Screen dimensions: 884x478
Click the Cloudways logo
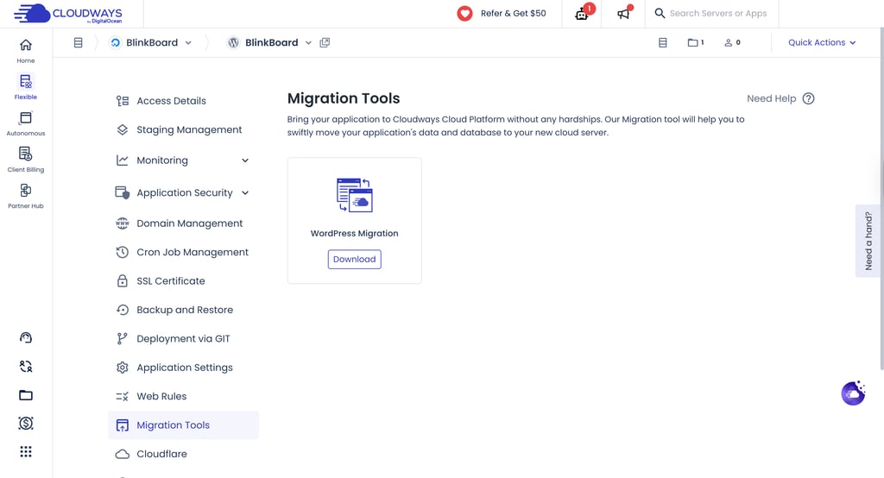coord(68,14)
